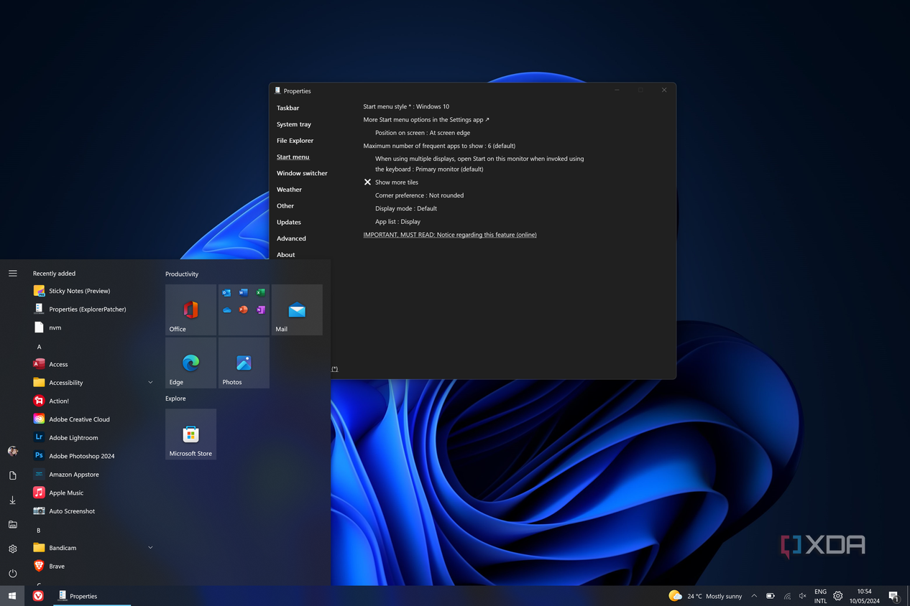Click the volume muted tray icon
The height and width of the screenshot is (606, 910).
[x=803, y=596]
